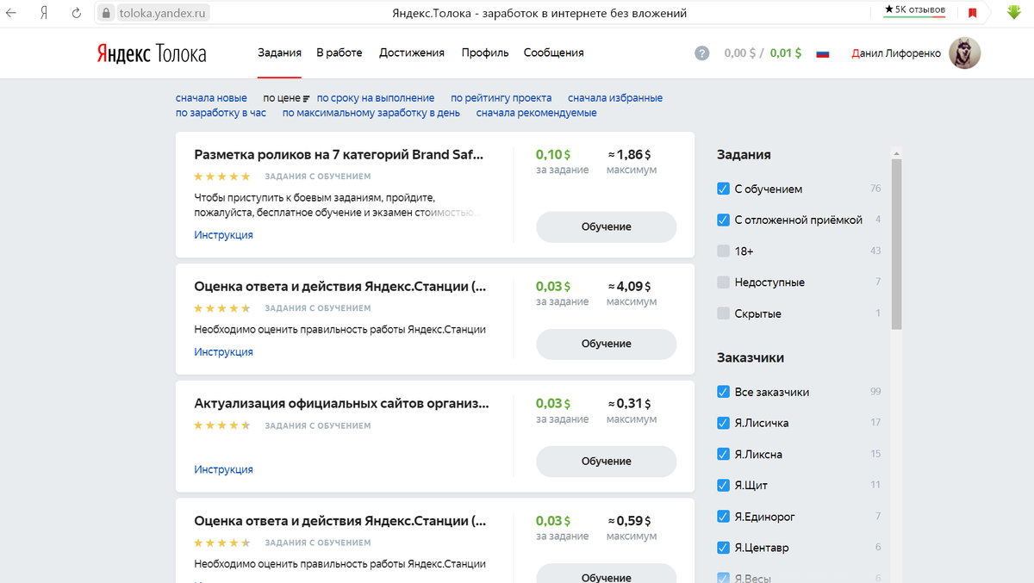The image size is (1034, 583).
Task: Check Скрытые filter checkbox
Action: [x=724, y=313]
